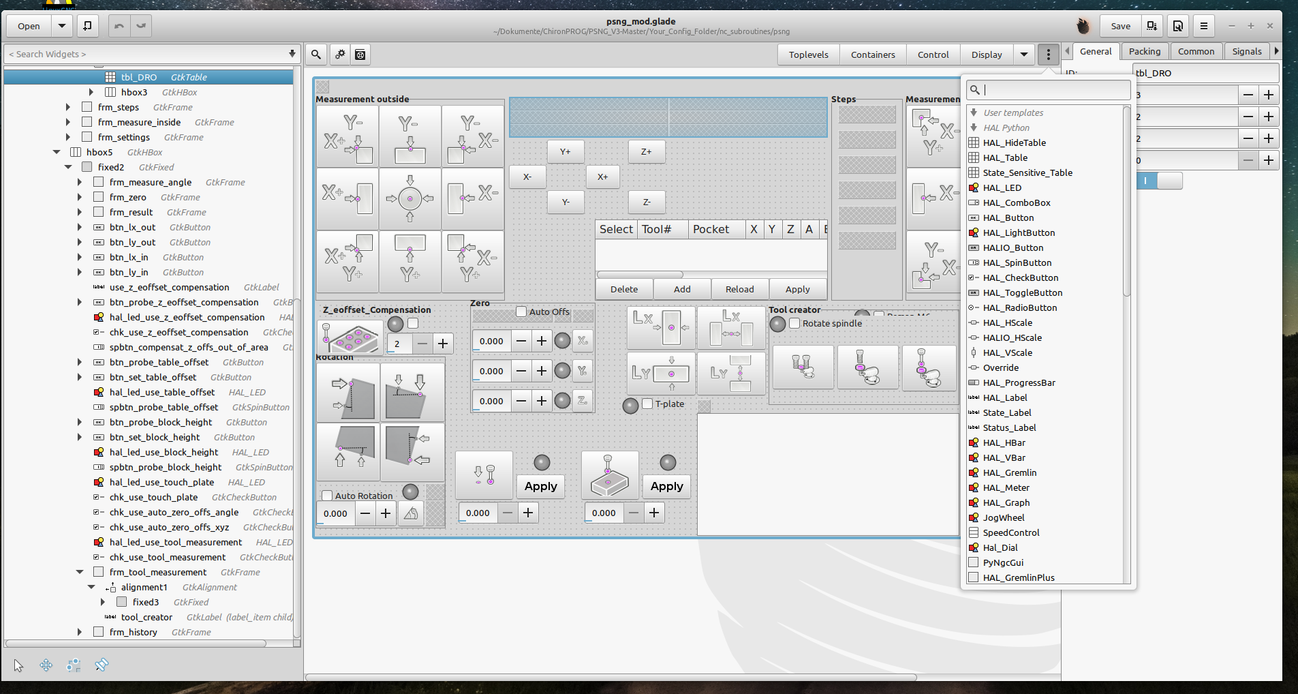Click the three-dot widget chooser button

(x=1049, y=55)
